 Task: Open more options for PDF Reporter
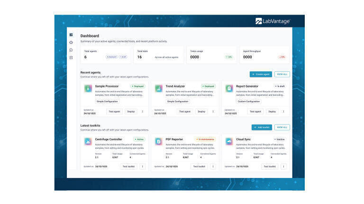(x=213, y=167)
